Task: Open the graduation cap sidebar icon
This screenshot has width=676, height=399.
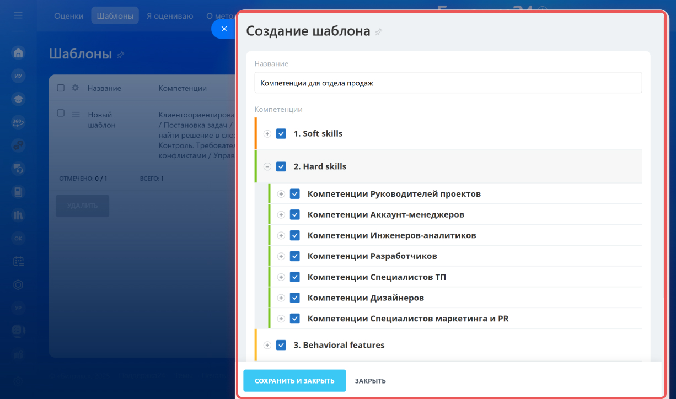Action: [18, 99]
